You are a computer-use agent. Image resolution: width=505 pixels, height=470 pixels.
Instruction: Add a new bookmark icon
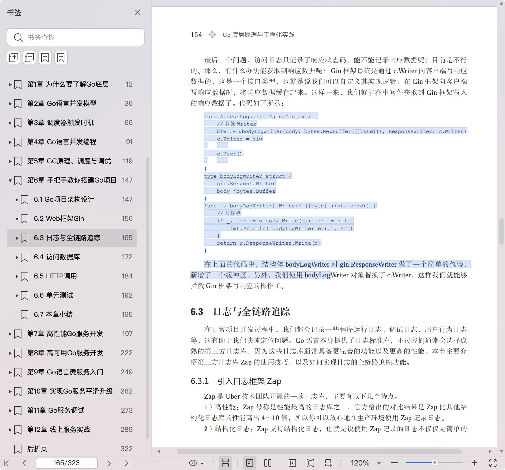pyautogui.click(x=45, y=58)
